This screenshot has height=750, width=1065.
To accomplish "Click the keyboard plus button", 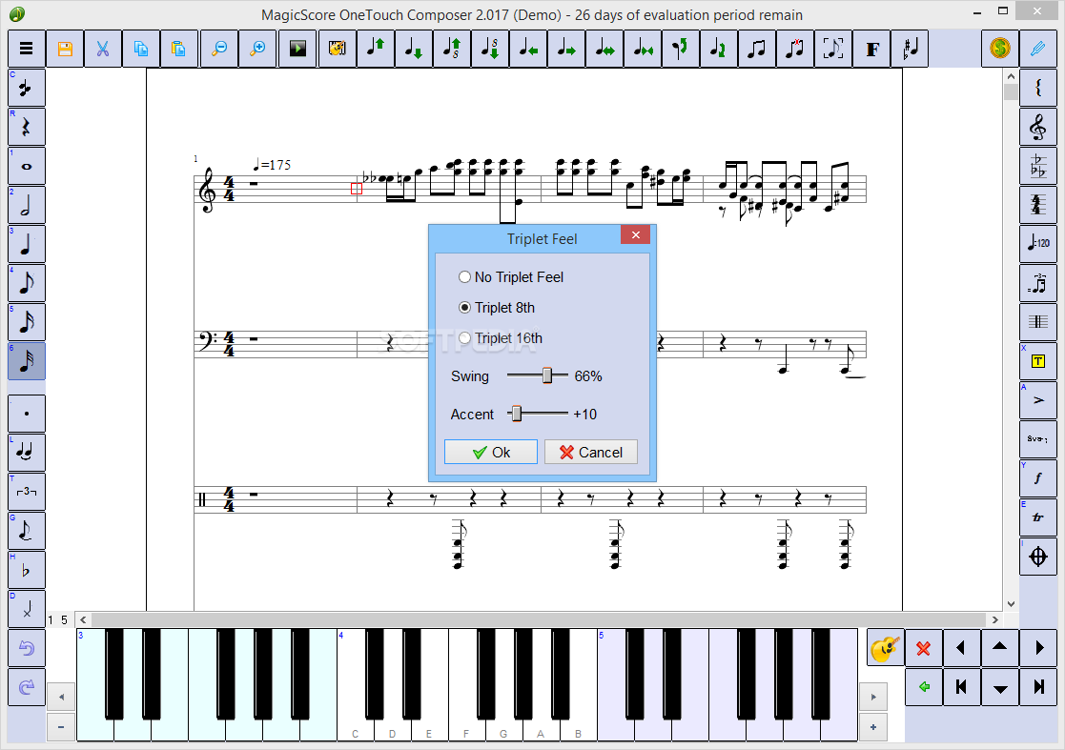I will pos(873,727).
